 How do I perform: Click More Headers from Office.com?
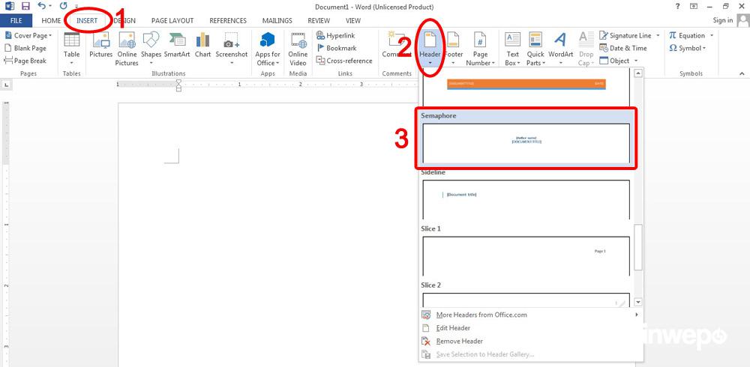click(x=481, y=315)
